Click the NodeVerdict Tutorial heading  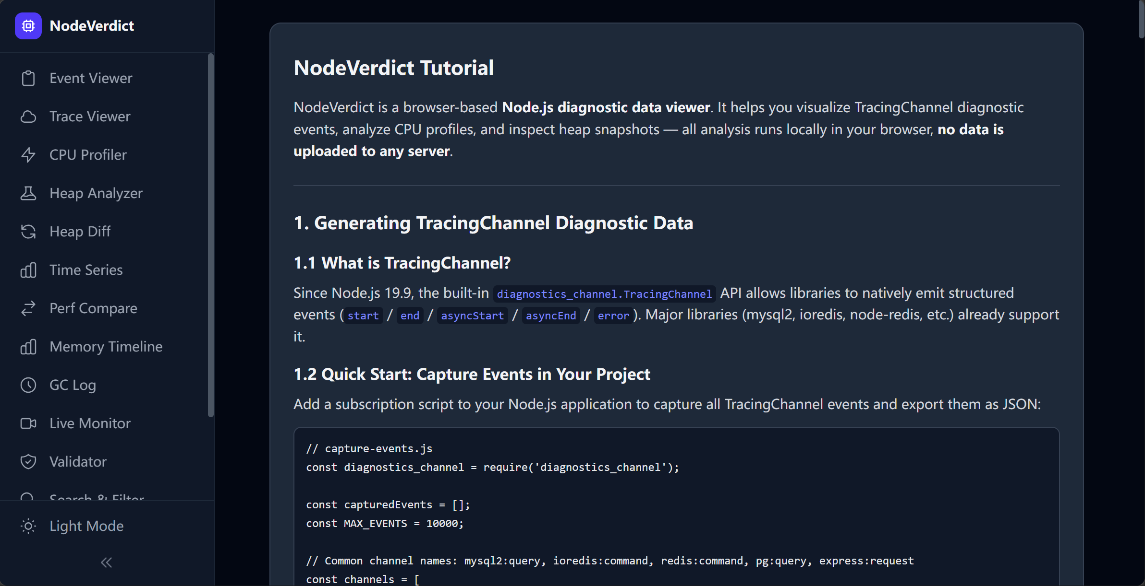(393, 68)
